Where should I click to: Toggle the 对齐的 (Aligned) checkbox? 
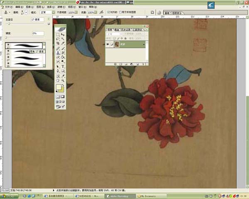point(109,12)
